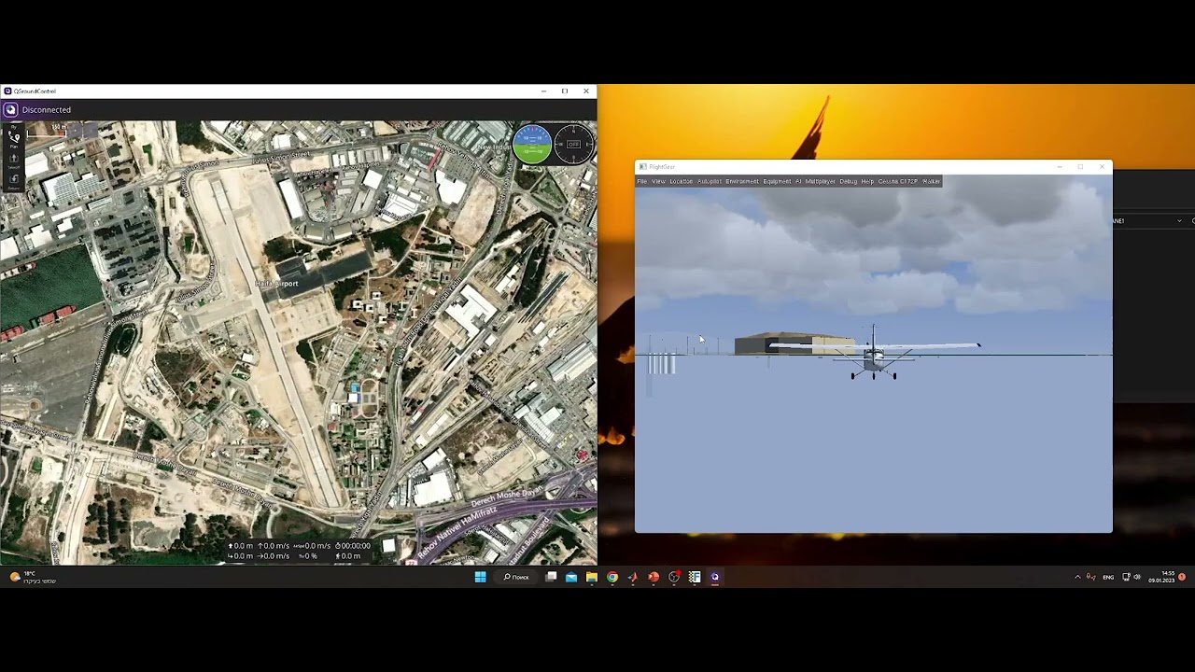The height and width of the screenshot is (672, 1195).
Task: Minimize the QGroundControl window
Action: click(x=543, y=91)
